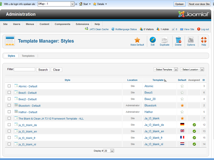Set Atomic style as default via star
Image resolution: width=214 pixels, height=160 pixels.
pyautogui.click(x=182, y=86)
